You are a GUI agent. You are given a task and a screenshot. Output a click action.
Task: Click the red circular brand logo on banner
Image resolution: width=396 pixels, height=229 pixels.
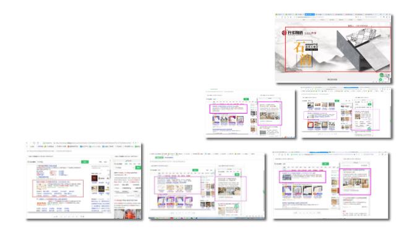click(285, 33)
